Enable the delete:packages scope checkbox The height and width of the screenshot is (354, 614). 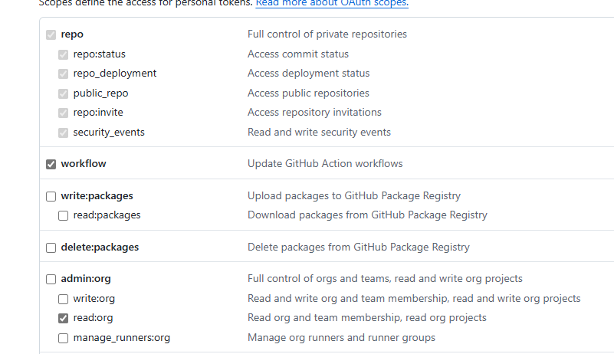click(x=51, y=247)
